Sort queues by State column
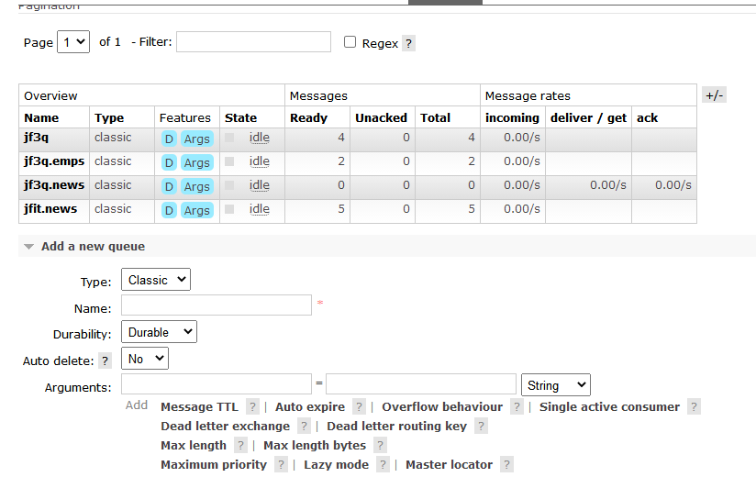Screen dimensions: 756x477 (240, 118)
